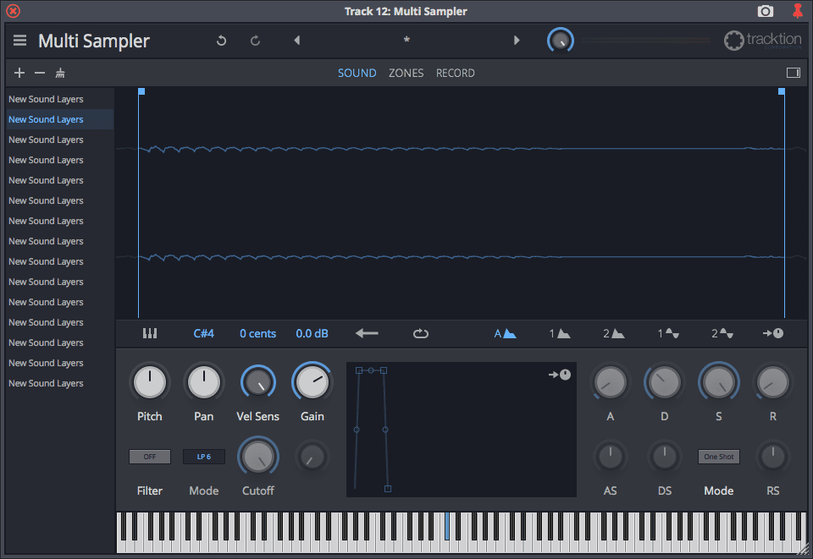Select the highlighted A fade shape toggle
This screenshot has height=559, width=813.
pos(505,333)
